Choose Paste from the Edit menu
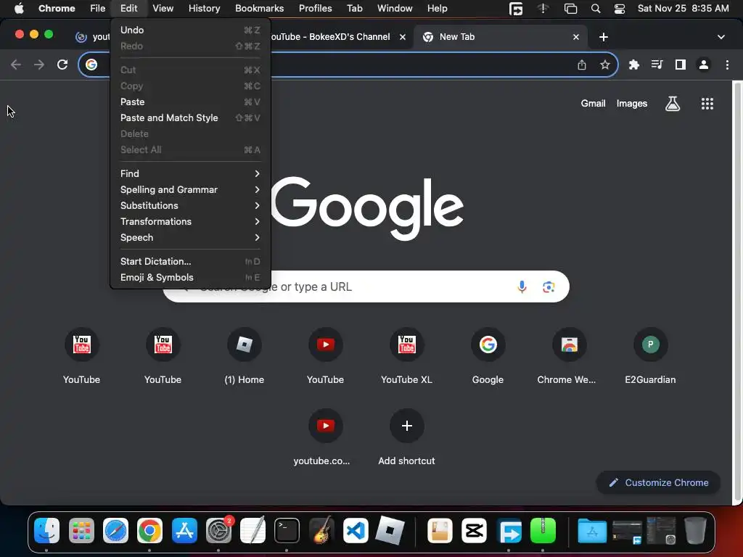Screen dimensions: 743x557 click(x=191, y=102)
